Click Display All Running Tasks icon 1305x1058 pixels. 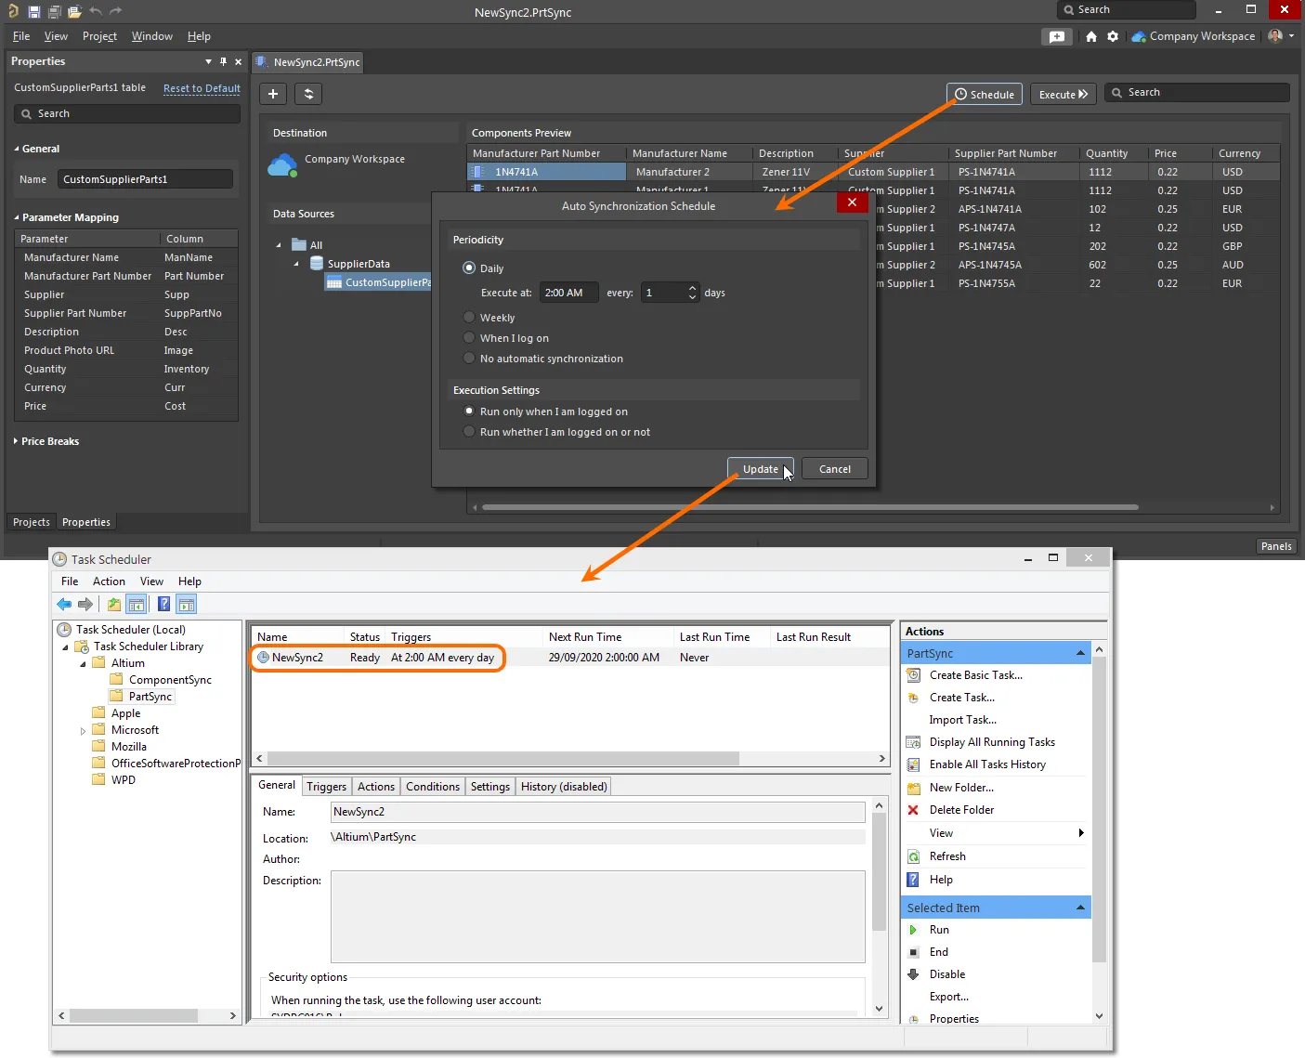click(x=913, y=742)
